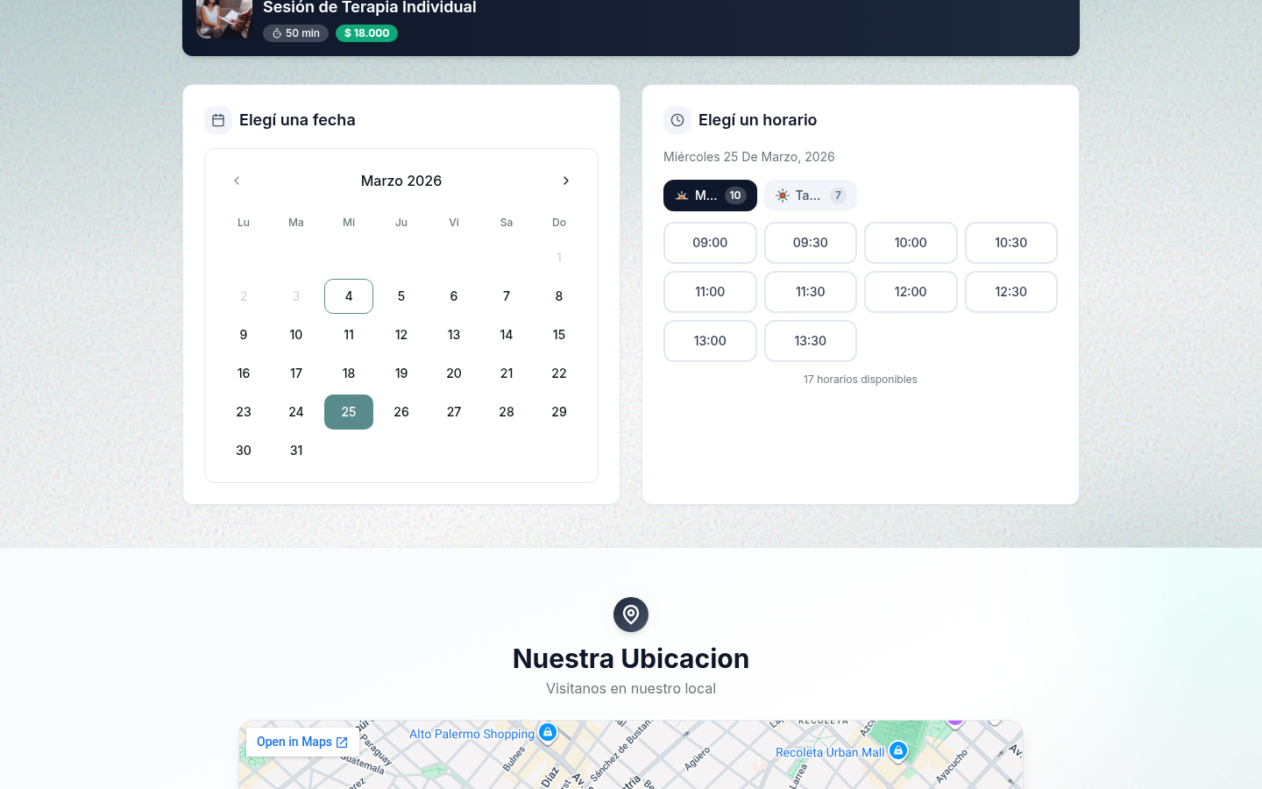1262x789 pixels.
Task: Click the Recoleta Urban Mall map marker
Action: pyautogui.click(x=897, y=750)
